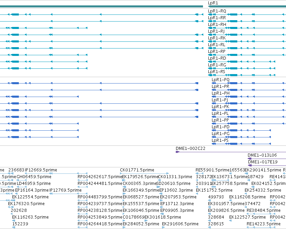This screenshot has width=286, height=229.
Task: Click EST label EP13602.3prime
Action: point(176,190)
